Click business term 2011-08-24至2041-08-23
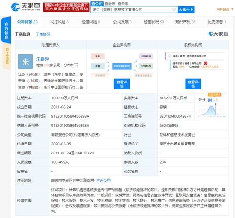Viewport: 235px width, 218px height. pos(73,153)
